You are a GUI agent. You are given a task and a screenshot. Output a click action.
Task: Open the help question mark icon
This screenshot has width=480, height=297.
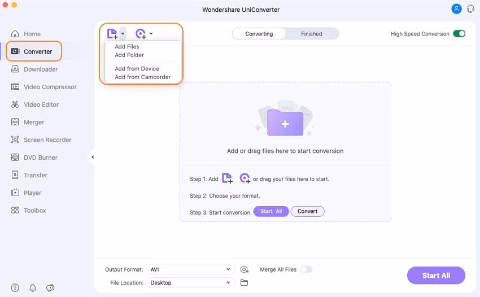pyautogui.click(x=15, y=288)
